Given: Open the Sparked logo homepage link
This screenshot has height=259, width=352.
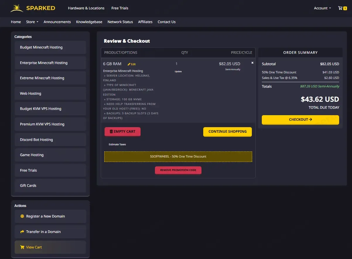Looking at the screenshot, I should [33, 8].
